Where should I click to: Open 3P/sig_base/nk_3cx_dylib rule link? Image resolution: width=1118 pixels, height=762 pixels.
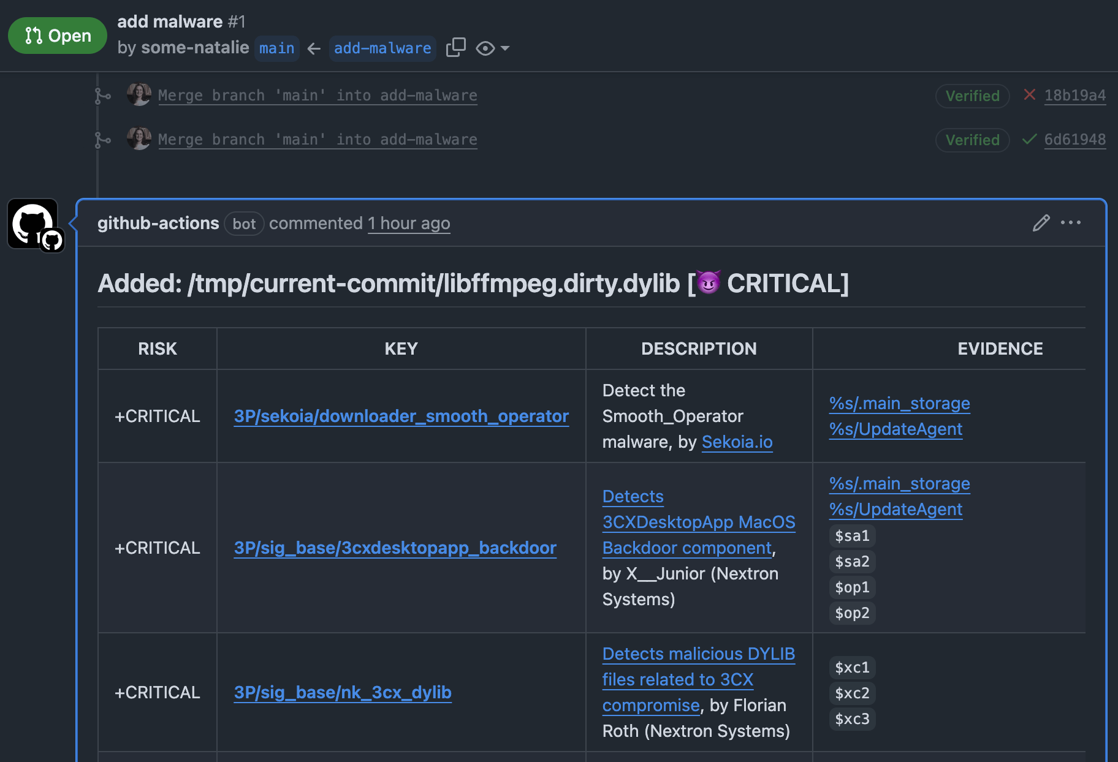coord(343,693)
